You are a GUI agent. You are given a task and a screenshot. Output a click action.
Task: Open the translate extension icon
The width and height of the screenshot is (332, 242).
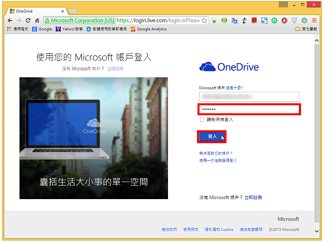pos(234,20)
